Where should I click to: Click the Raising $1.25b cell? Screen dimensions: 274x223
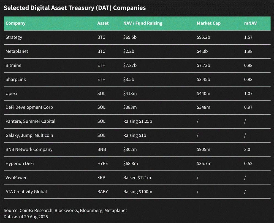click(137, 121)
